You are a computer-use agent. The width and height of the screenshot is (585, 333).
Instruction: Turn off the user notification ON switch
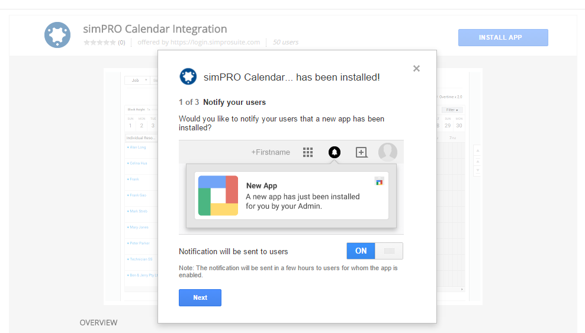(374, 251)
